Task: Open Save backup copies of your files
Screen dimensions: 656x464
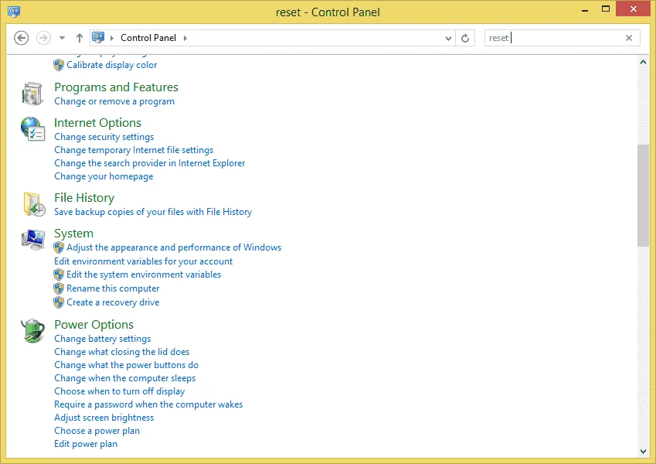Action: 153,212
